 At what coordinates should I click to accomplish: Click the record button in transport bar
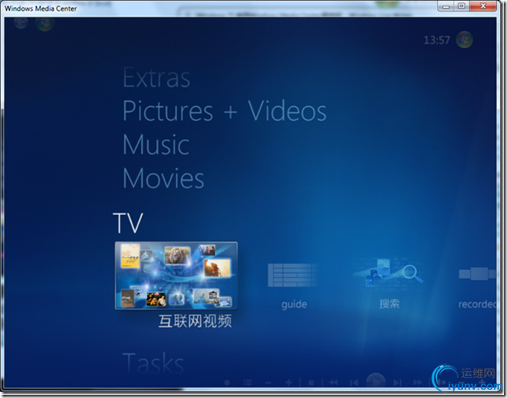tap(227, 383)
